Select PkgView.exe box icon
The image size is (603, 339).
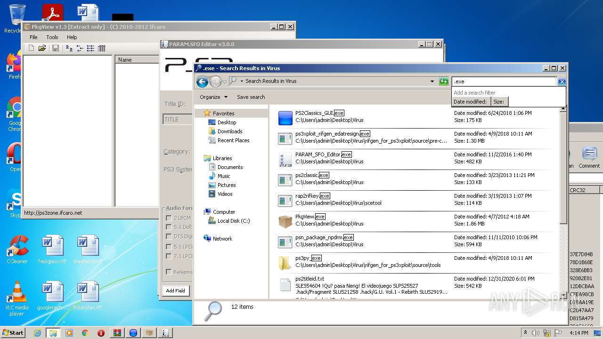[x=285, y=221]
